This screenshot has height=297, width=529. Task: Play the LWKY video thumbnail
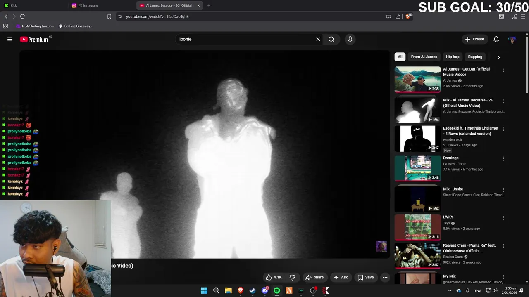click(417, 227)
